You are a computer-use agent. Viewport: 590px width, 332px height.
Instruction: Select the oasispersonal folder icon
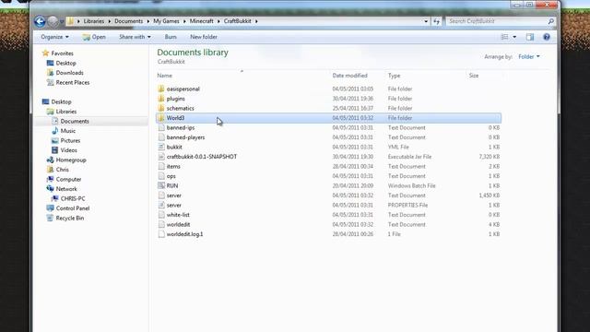[x=161, y=89]
